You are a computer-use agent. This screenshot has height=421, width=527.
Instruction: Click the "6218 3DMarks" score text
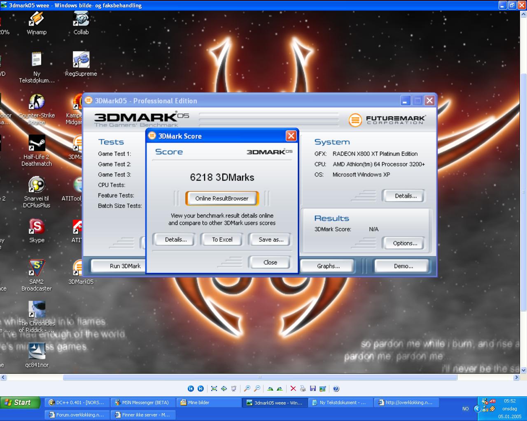[x=222, y=177]
